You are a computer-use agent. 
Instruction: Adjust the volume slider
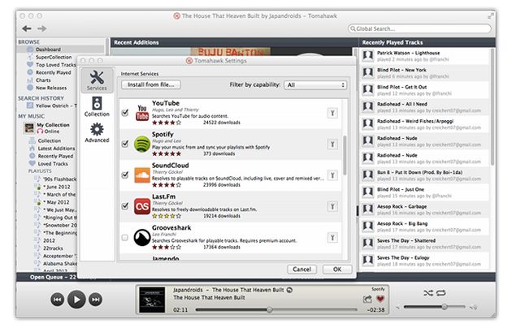434,307
